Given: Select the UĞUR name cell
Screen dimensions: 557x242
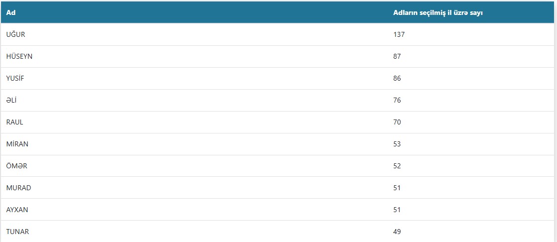Looking at the screenshot, I should tap(15, 34).
